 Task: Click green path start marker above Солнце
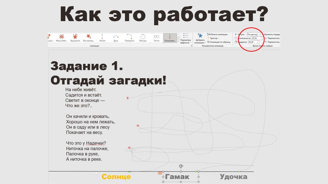tap(129, 172)
